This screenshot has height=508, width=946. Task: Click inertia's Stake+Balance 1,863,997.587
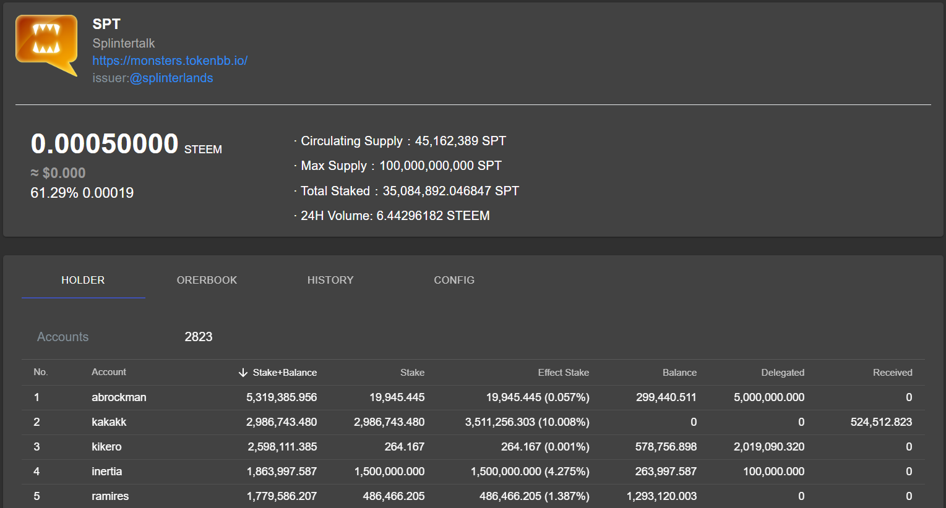pyautogui.click(x=282, y=472)
